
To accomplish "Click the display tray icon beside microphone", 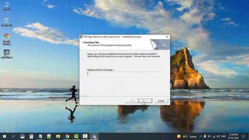I will pos(209,136).
